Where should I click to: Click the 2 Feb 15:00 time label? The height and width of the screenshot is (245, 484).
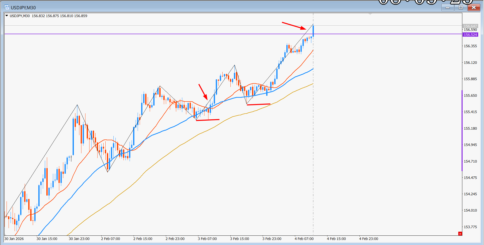(x=143, y=239)
